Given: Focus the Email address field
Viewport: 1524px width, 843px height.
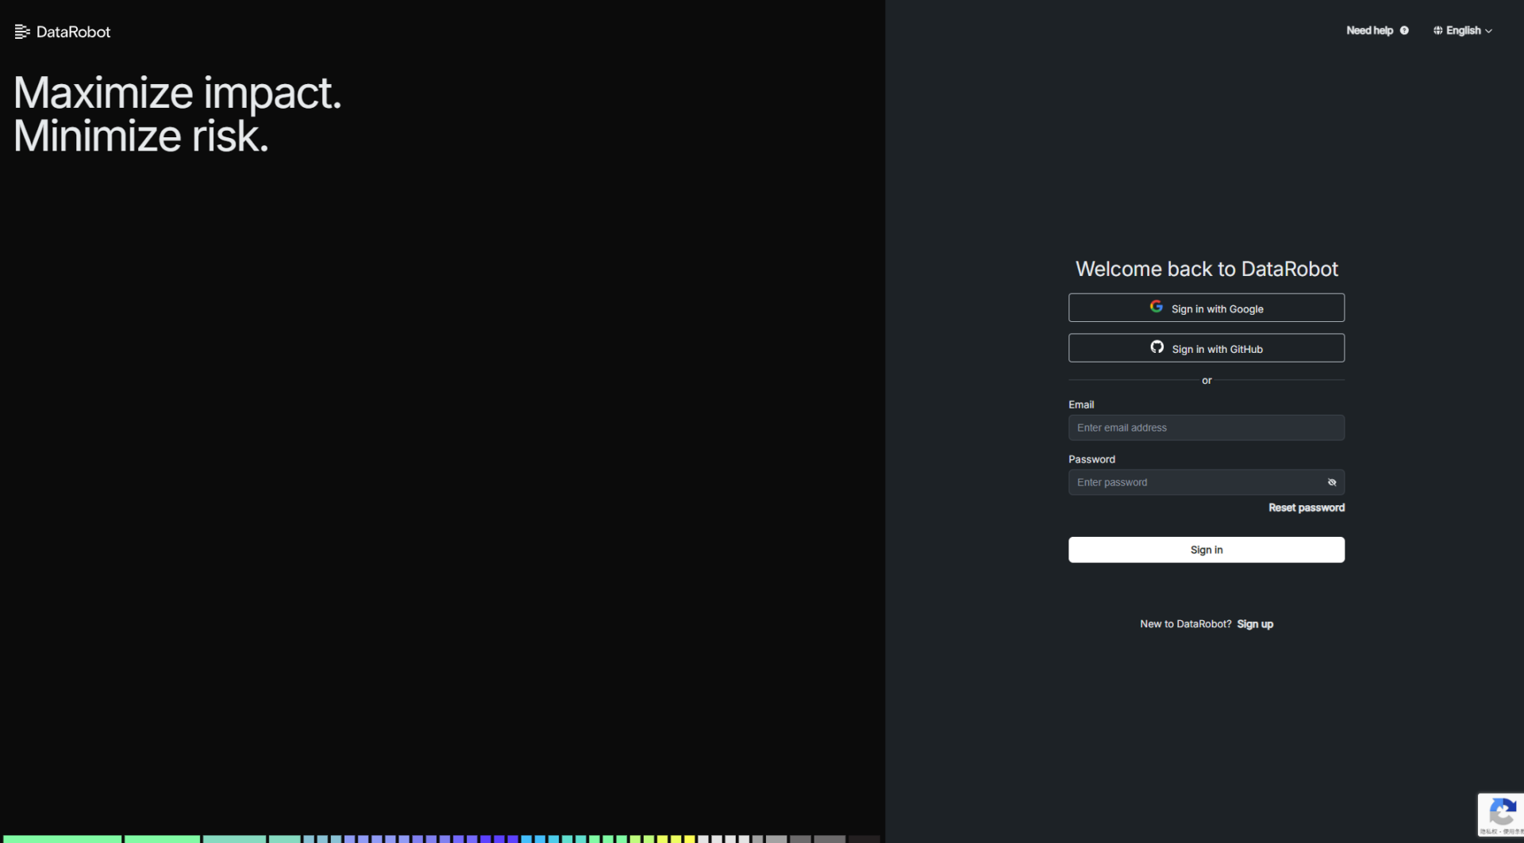Looking at the screenshot, I should coord(1206,427).
